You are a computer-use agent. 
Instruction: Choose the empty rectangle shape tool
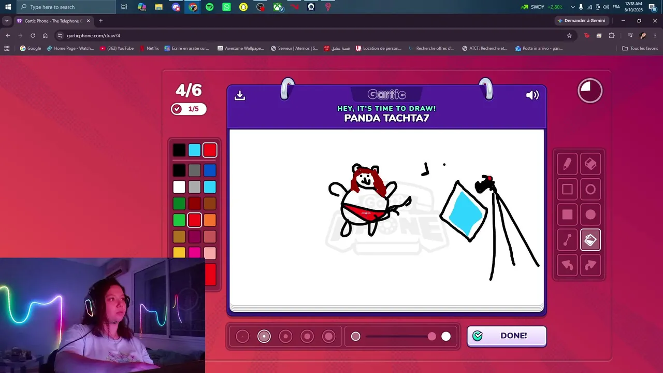567,190
